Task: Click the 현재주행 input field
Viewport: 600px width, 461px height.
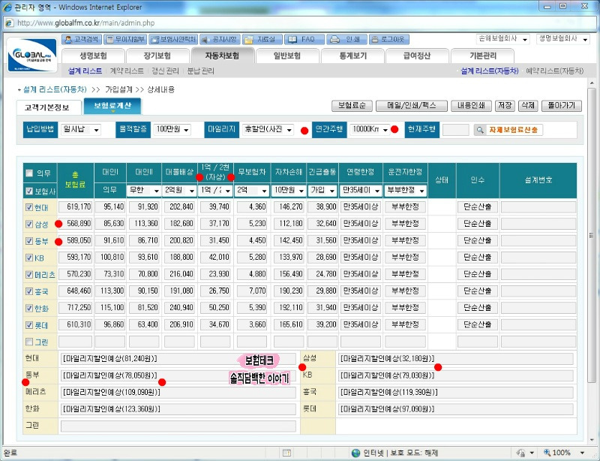Action: [x=455, y=130]
